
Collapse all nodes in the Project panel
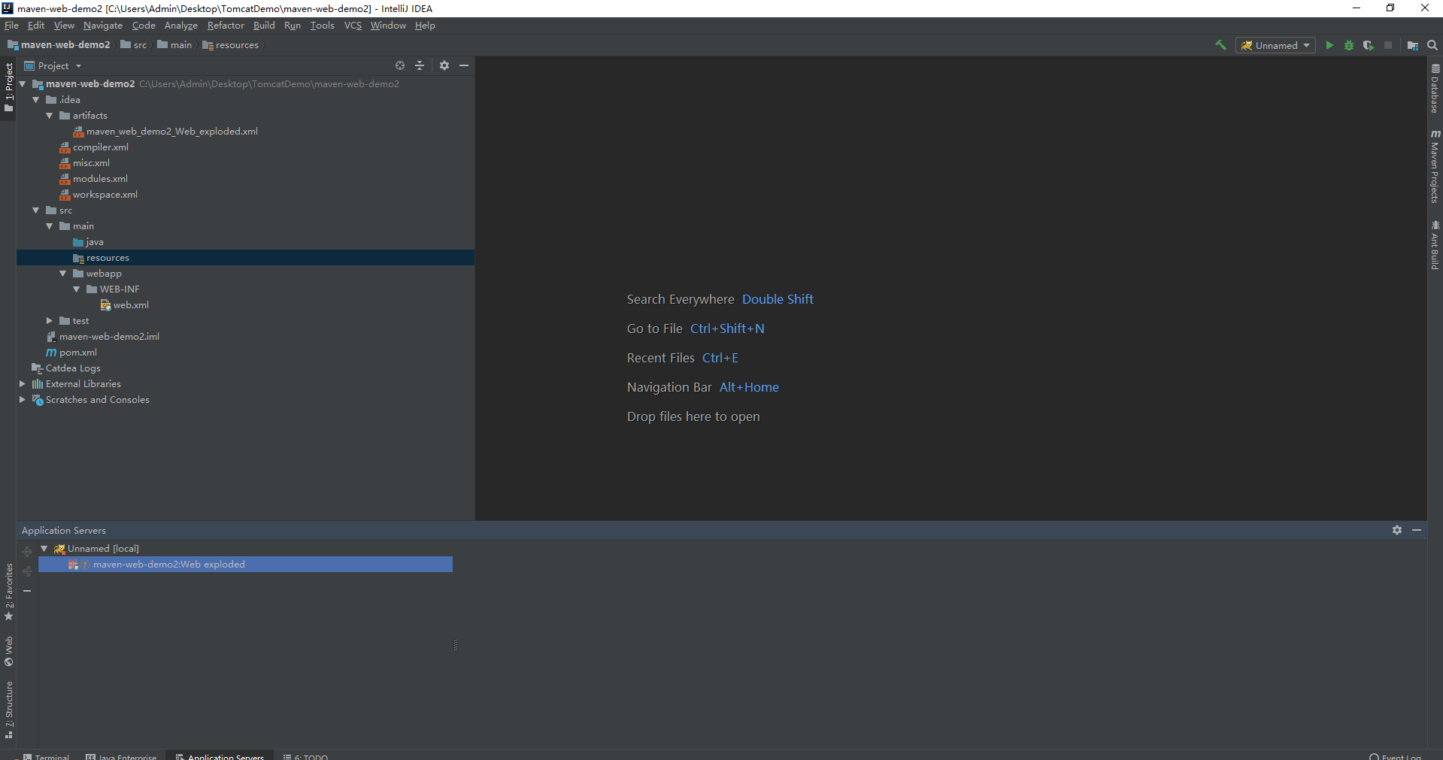point(420,66)
